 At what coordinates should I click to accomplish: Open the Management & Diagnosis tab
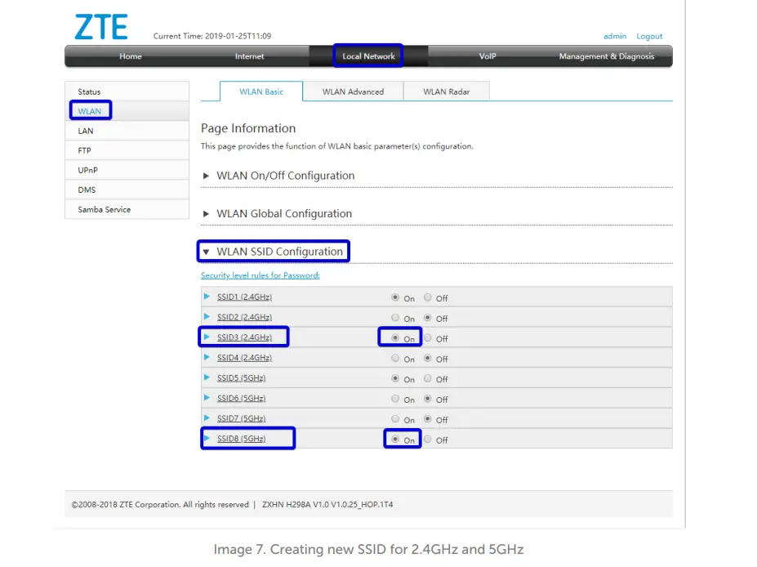(x=607, y=56)
